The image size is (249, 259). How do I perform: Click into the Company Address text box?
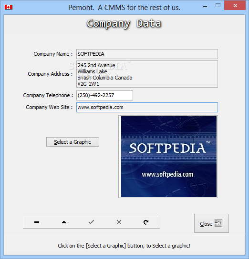147,74
